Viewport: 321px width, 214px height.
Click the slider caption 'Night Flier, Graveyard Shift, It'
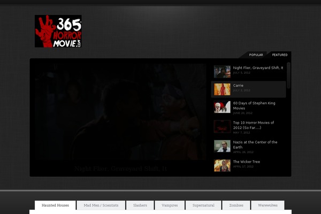point(120,169)
